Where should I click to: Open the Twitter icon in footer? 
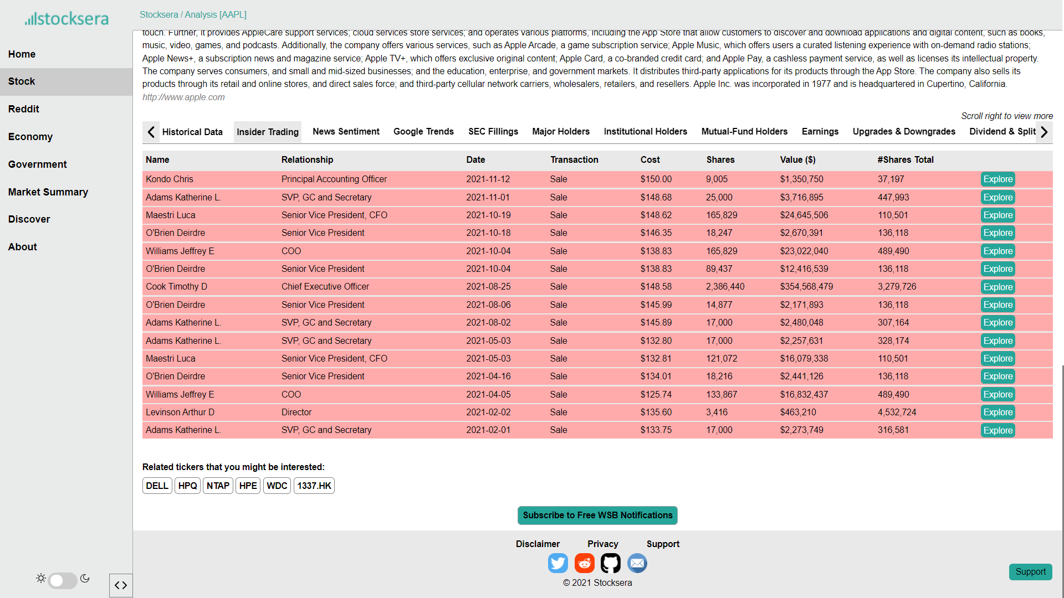point(557,563)
